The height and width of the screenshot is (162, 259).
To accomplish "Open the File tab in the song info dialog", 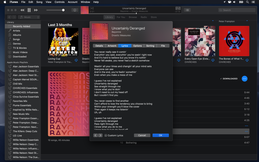I will click(163, 46).
